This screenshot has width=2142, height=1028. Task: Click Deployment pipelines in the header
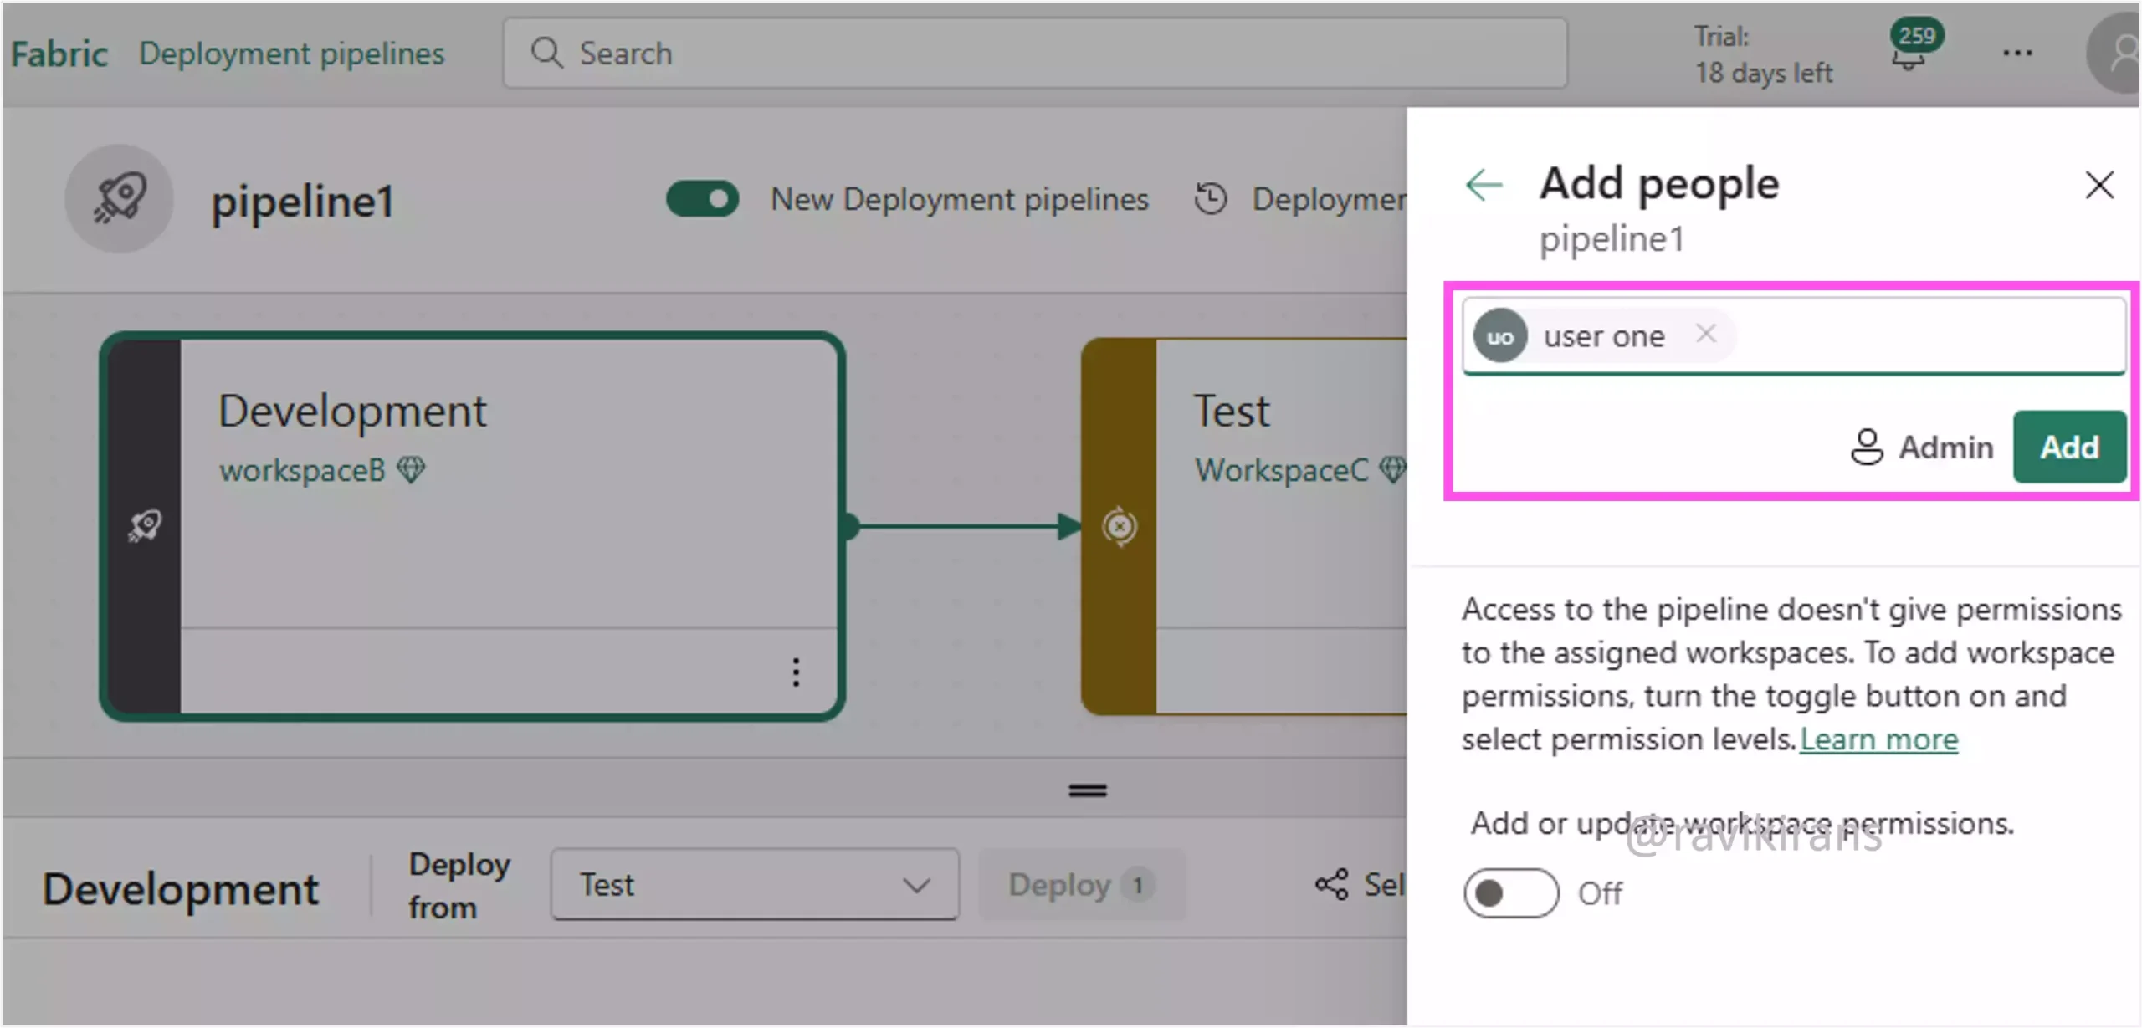click(x=291, y=54)
